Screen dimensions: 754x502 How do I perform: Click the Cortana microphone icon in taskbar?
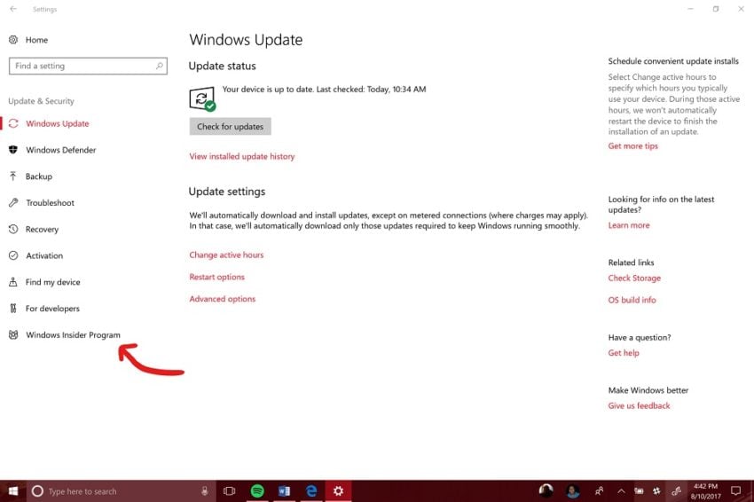[204, 491]
